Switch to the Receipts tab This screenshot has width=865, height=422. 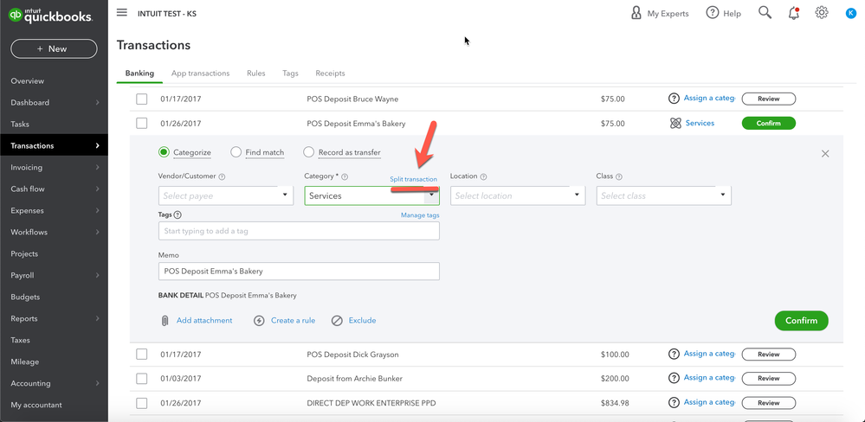click(330, 74)
